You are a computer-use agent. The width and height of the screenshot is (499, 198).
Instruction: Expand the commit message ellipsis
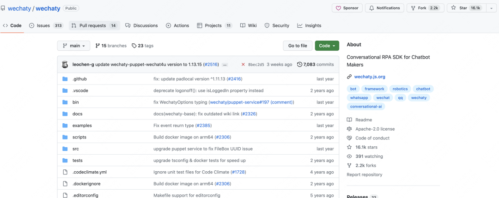coord(225,65)
